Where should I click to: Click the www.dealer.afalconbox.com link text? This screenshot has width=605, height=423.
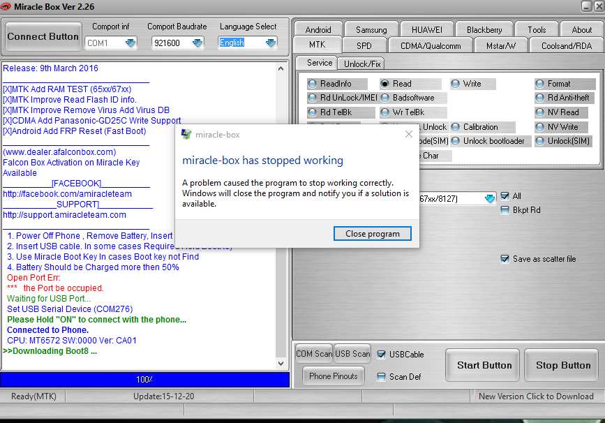coord(59,152)
